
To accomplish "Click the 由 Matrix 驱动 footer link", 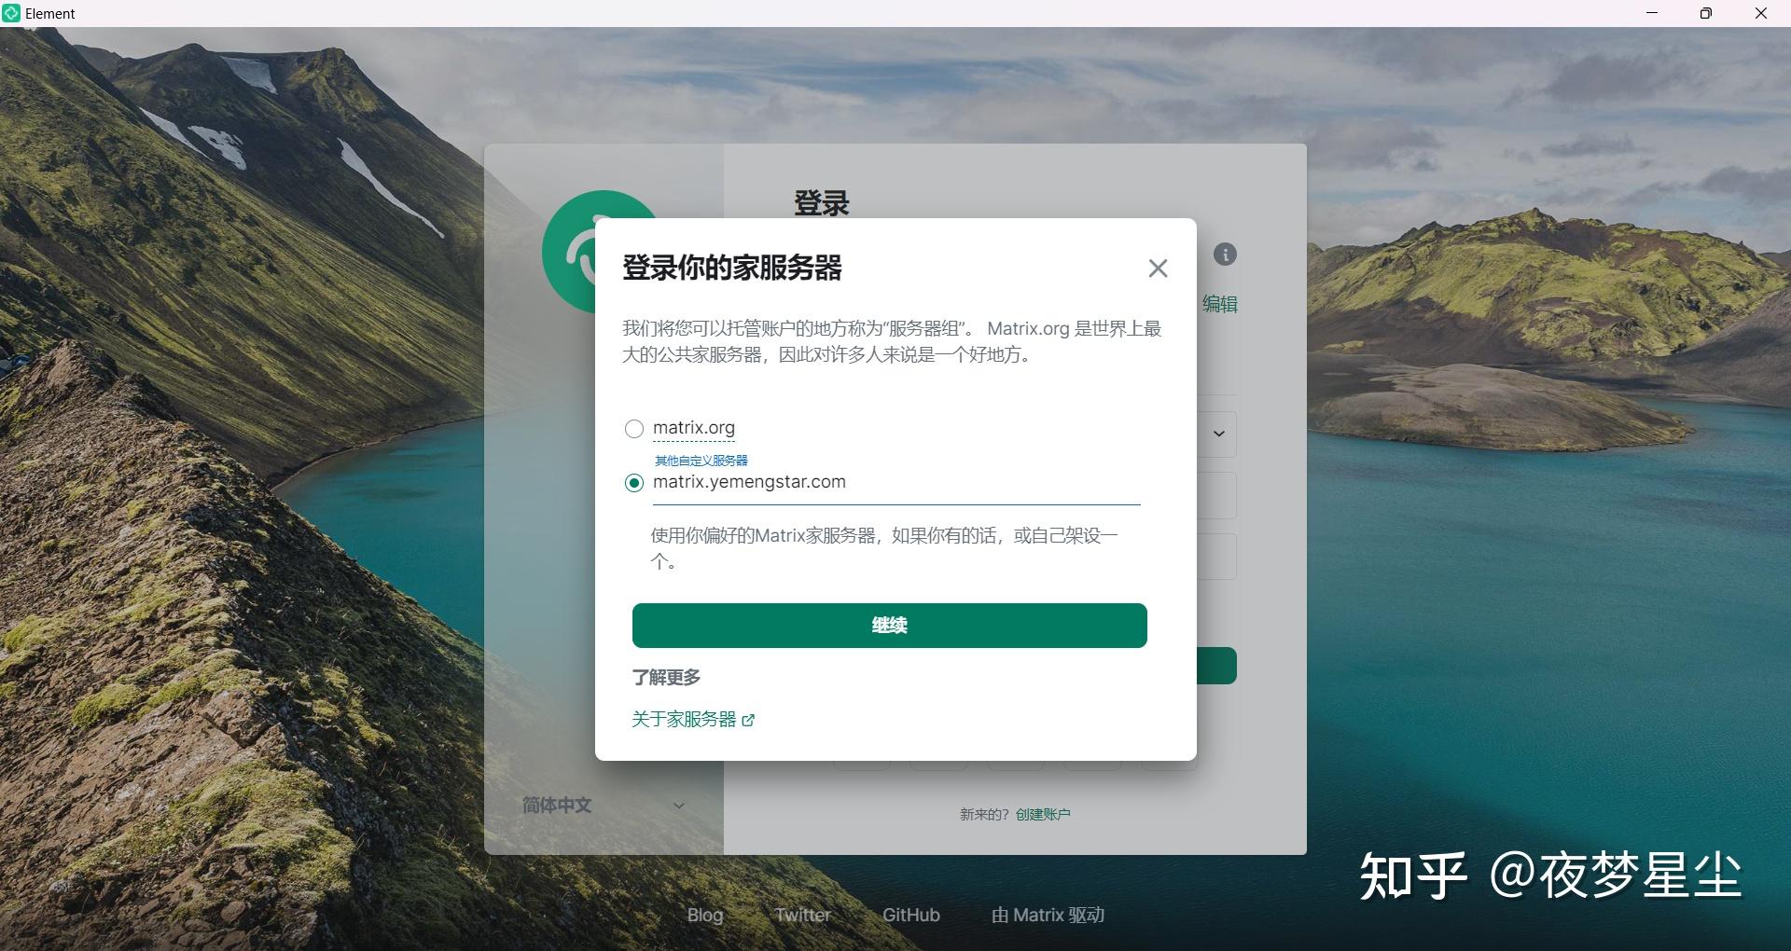I will tap(1048, 915).
